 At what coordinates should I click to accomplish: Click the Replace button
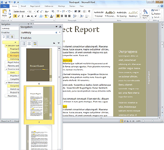156,14
